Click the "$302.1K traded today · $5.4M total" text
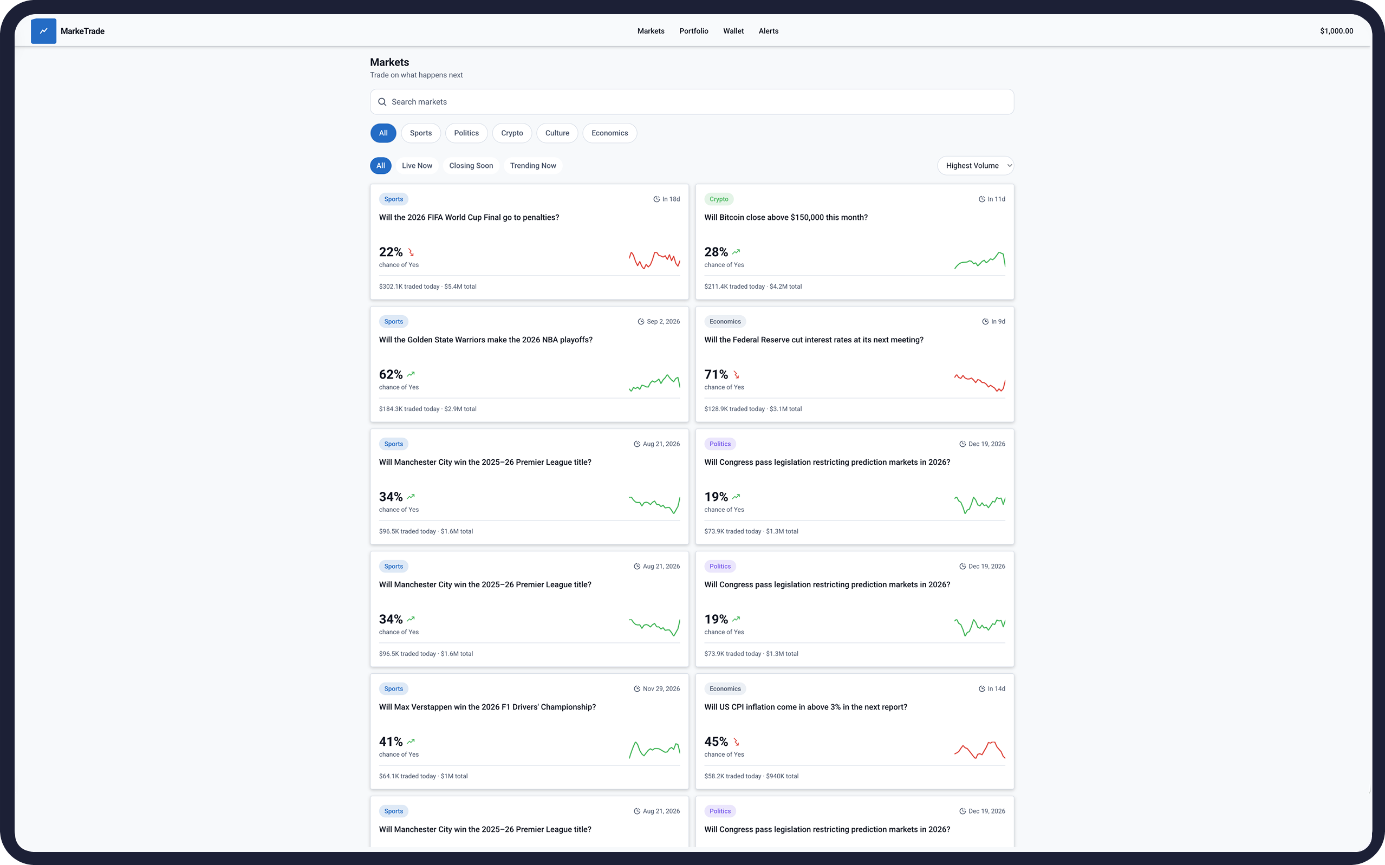This screenshot has height=865, width=1385. tap(427, 287)
